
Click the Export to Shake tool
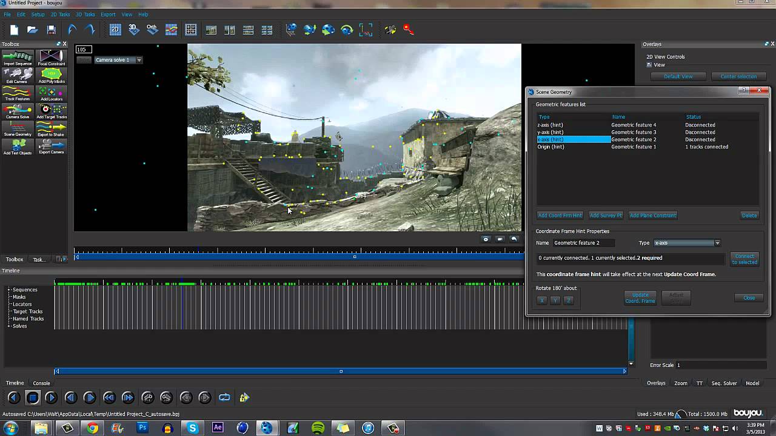tap(52, 129)
